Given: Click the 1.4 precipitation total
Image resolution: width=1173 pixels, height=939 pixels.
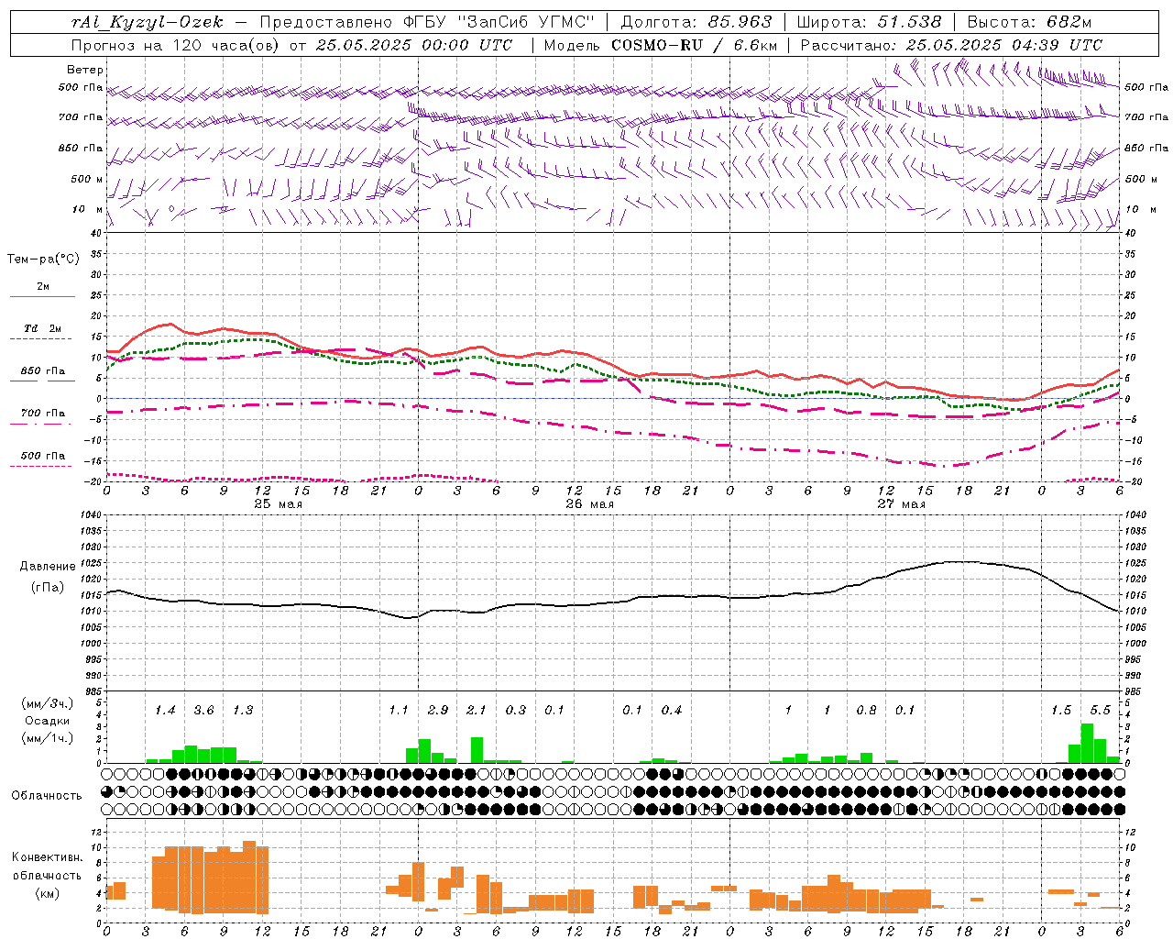Looking at the screenshot, I should pos(165,711).
